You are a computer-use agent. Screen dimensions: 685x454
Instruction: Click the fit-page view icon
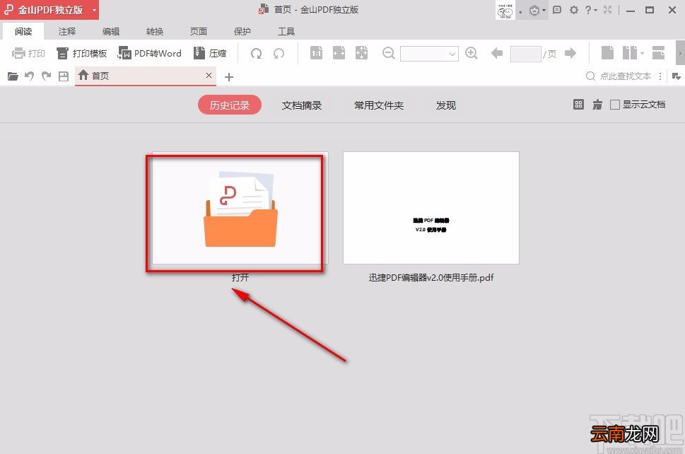click(x=361, y=53)
